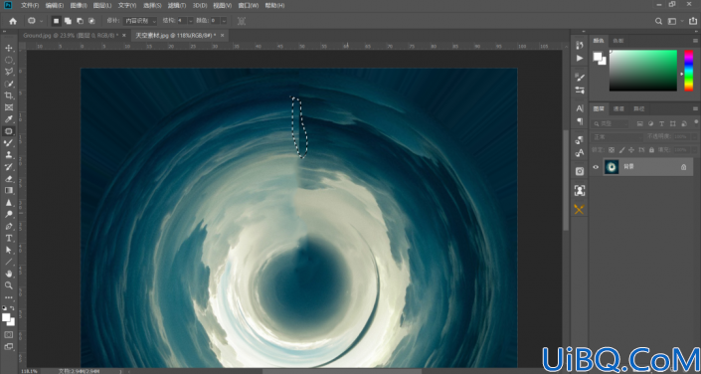Viewport: 701px width, 374px height.
Task: Select the Elliptical Marquee tool
Action: [9, 60]
